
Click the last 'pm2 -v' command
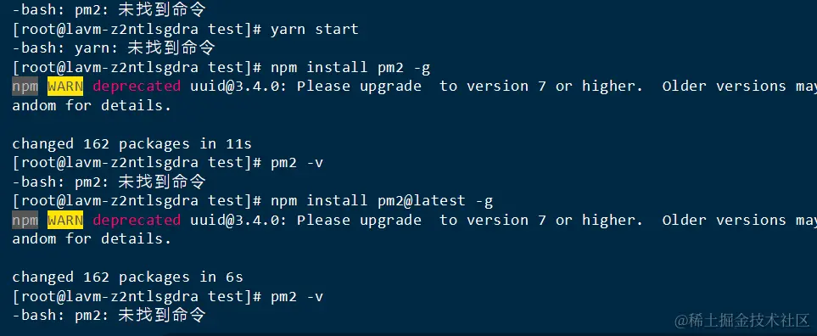click(297, 296)
